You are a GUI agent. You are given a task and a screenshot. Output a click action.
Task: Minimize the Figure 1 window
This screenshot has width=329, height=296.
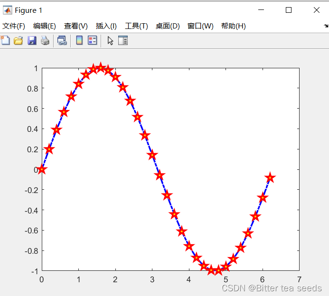[x=261, y=10]
